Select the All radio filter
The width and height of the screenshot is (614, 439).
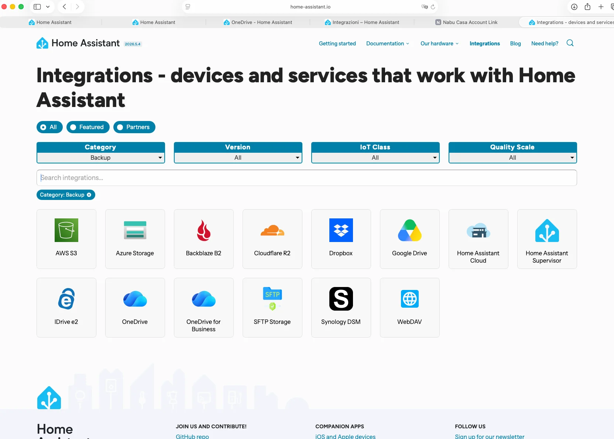click(49, 127)
